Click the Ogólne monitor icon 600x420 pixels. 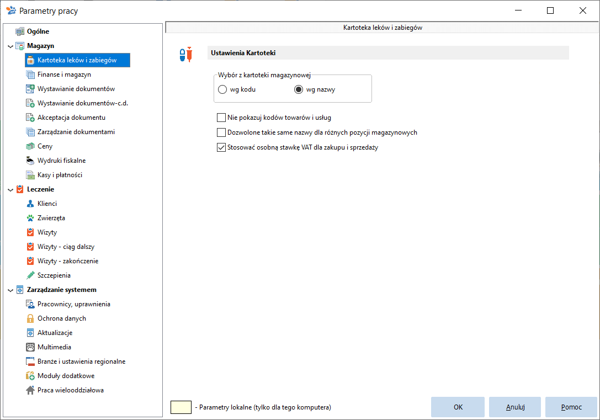[x=20, y=31]
